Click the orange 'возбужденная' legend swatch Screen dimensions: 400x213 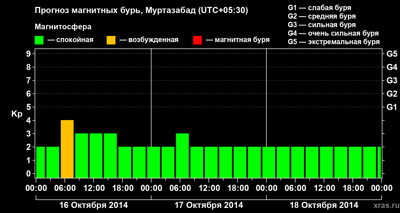point(111,40)
